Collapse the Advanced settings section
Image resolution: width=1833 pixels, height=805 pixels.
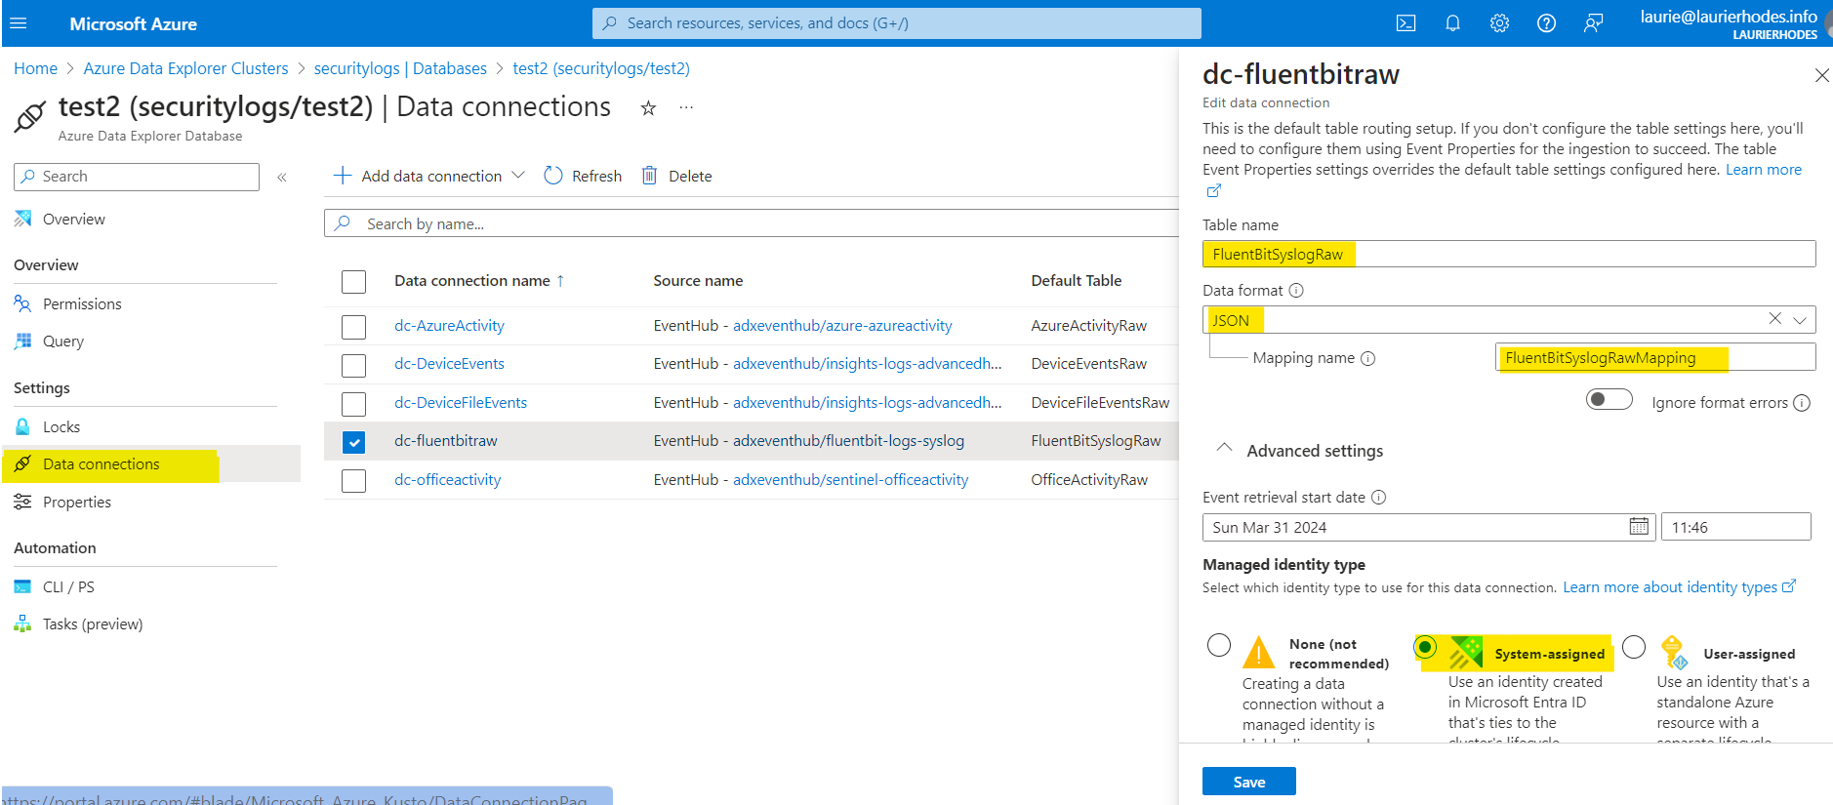[x=1224, y=448]
